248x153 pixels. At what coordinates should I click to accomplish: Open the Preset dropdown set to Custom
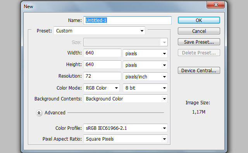click(x=100, y=31)
